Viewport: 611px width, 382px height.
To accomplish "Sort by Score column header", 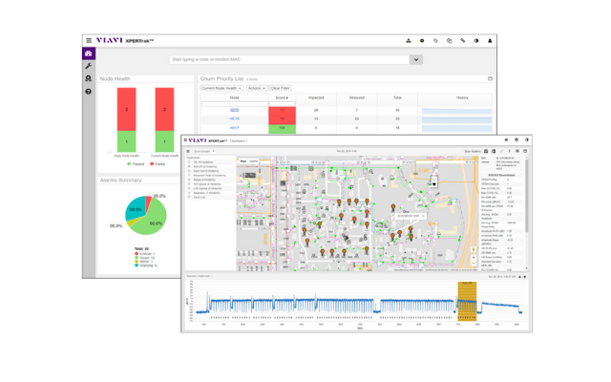I will tap(282, 97).
